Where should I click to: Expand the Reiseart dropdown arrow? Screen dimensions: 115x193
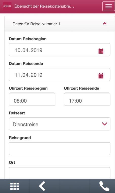pos(104,124)
